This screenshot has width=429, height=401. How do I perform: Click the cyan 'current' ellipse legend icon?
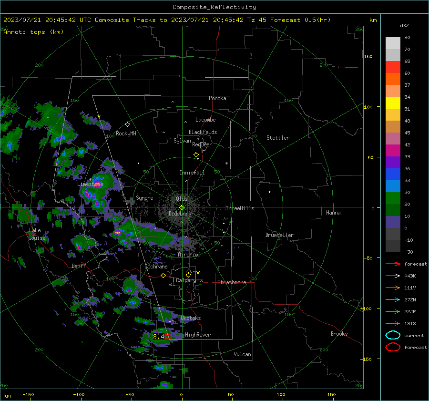pyautogui.click(x=393, y=335)
